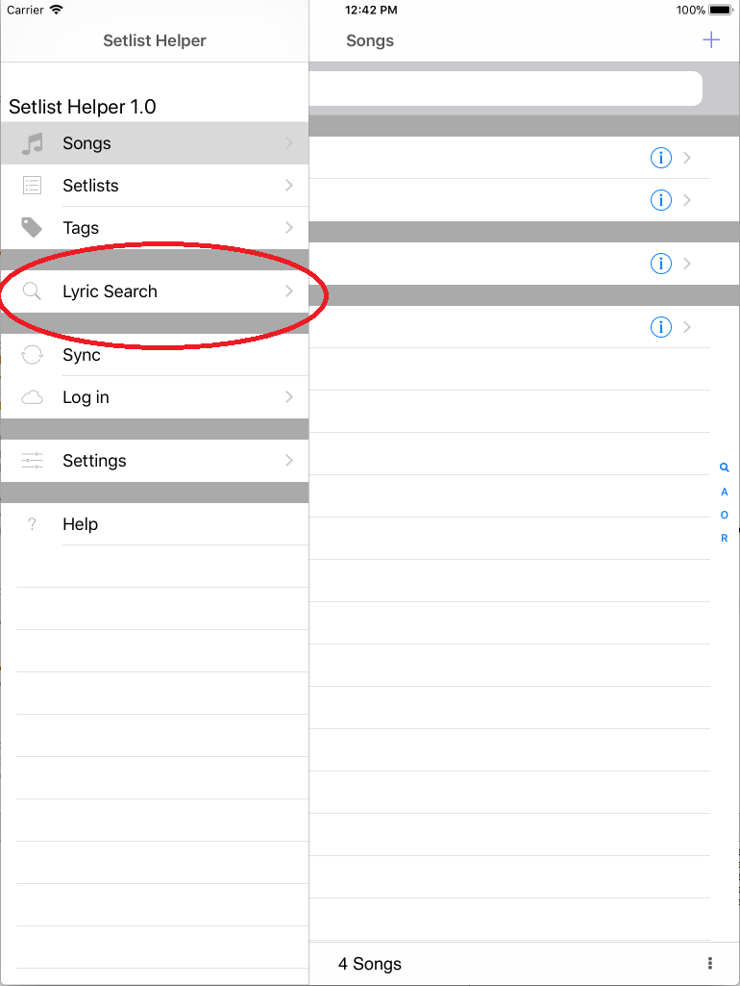This screenshot has height=986, width=740.
Task: Click the Sync refresh icon
Action: click(x=32, y=355)
